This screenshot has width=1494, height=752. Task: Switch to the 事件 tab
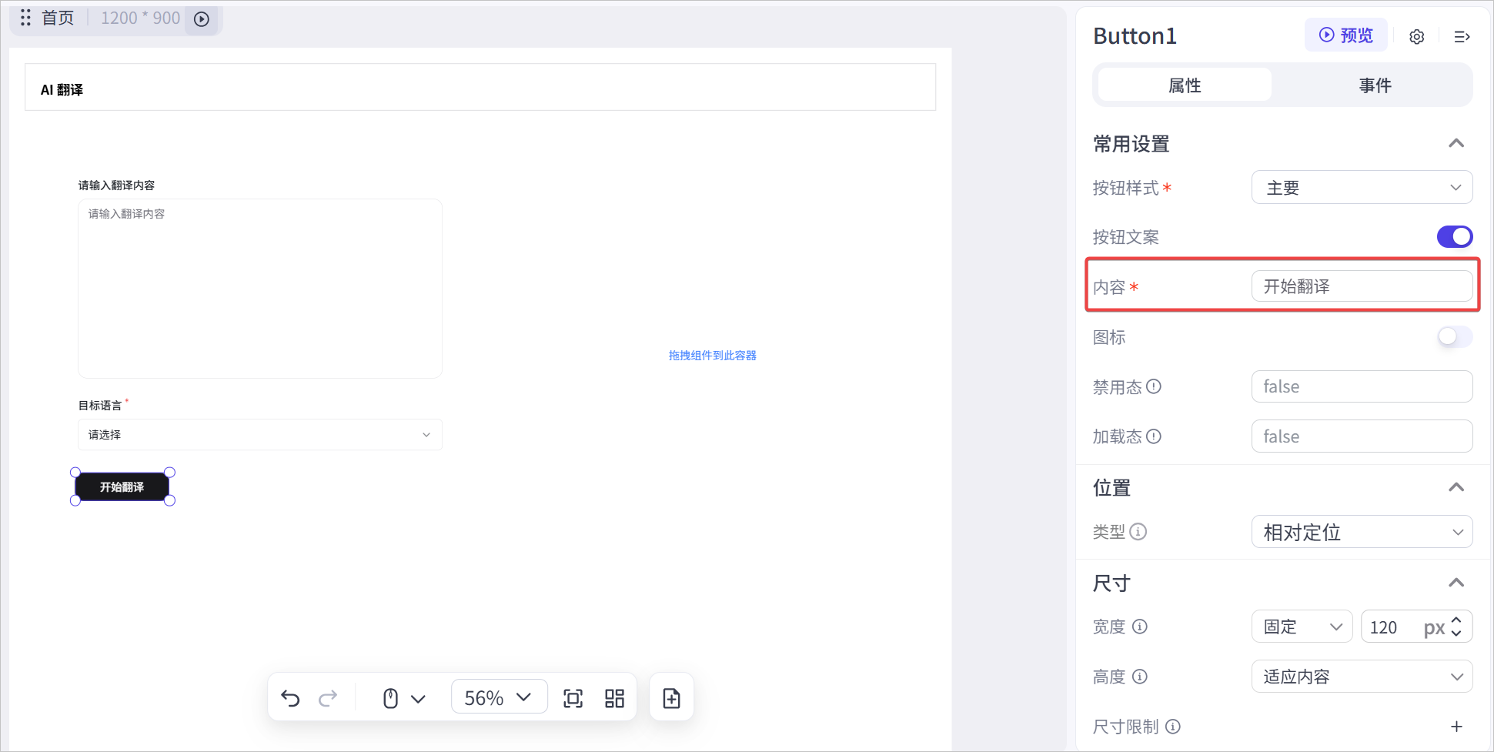[1375, 85]
